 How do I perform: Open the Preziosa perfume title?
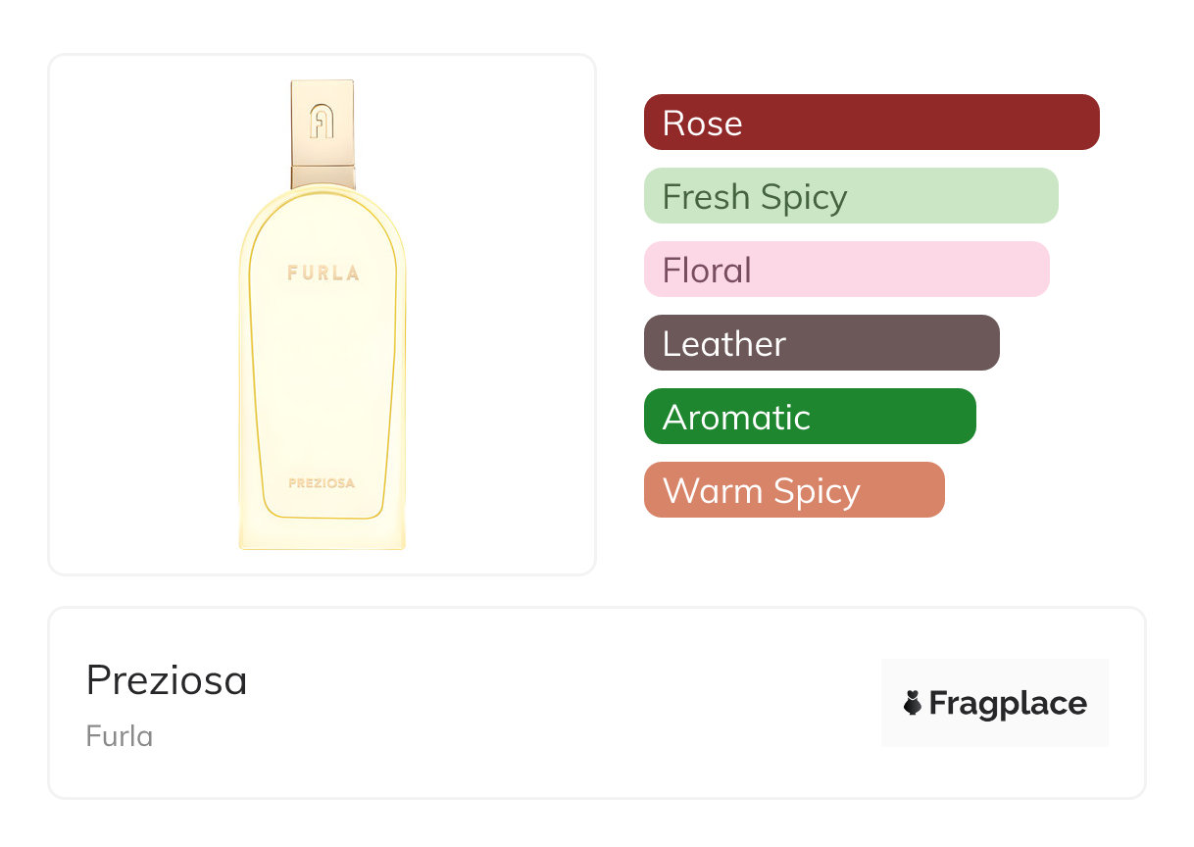coord(167,680)
